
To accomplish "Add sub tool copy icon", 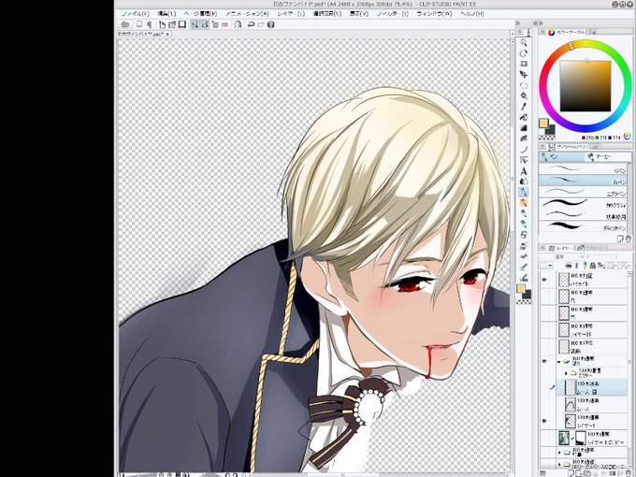I will [620, 238].
